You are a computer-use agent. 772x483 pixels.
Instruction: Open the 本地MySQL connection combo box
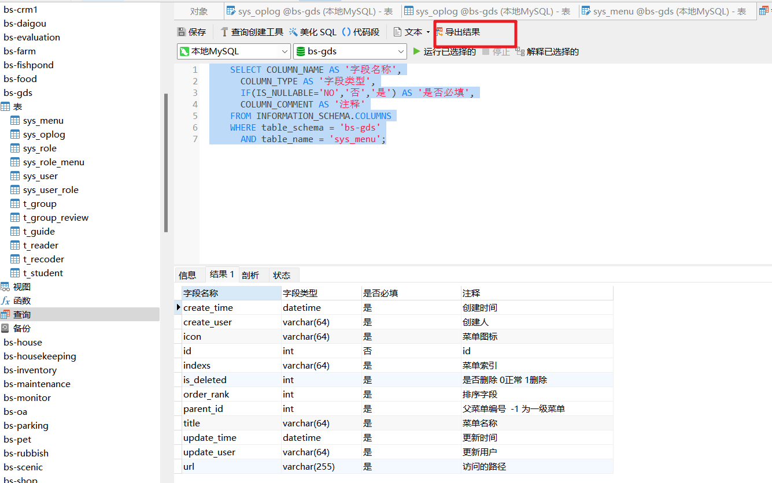coord(234,51)
